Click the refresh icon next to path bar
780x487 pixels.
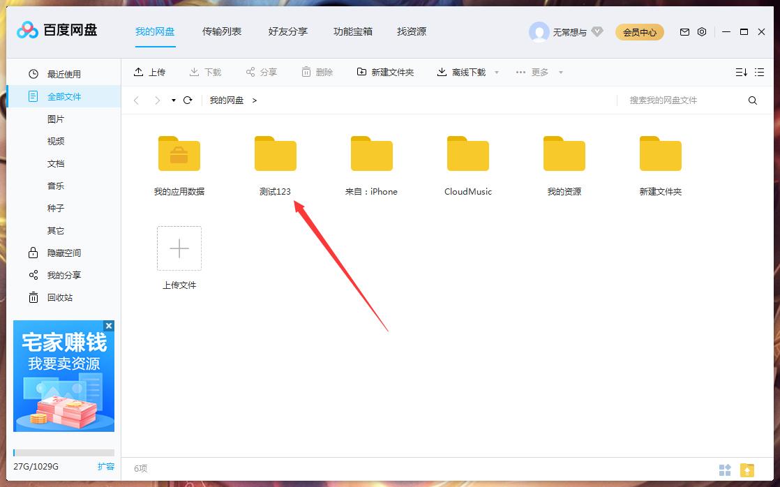[187, 100]
